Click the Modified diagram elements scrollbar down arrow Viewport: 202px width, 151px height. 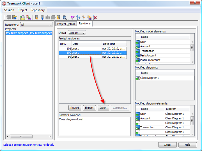[x=192, y=134]
